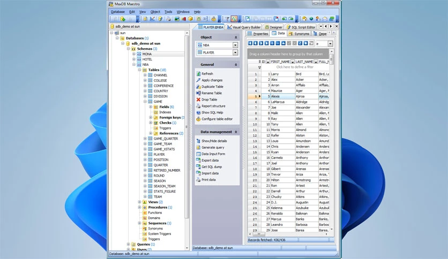Click Generate query link

point(213,148)
